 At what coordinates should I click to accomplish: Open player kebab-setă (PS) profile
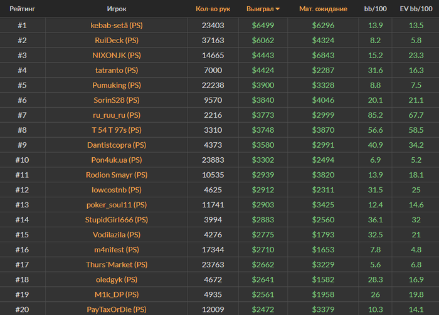pos(117,25)
